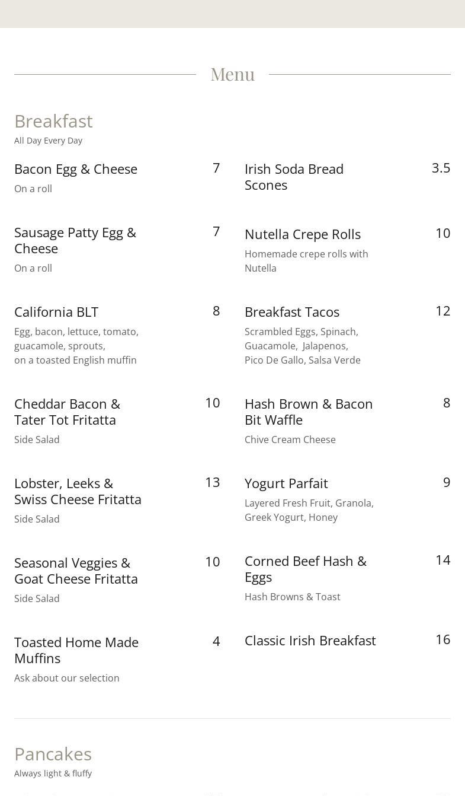Click the Menu page title
Image resolution: width=465 pixels, height=796 pixels.
[233, 74]
